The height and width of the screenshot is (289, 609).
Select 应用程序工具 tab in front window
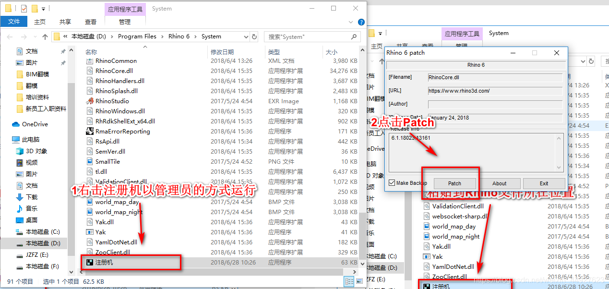125,9
